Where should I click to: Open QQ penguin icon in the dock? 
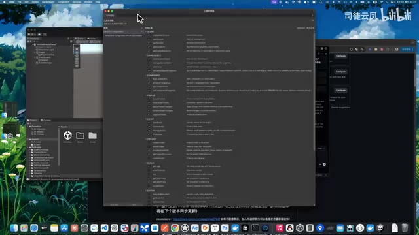(289, 228)
